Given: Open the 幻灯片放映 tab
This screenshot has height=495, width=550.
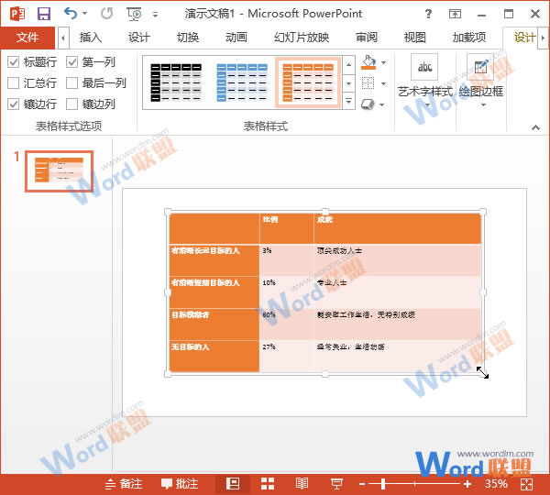Looking at the screenshot, I should click(302, 38).
